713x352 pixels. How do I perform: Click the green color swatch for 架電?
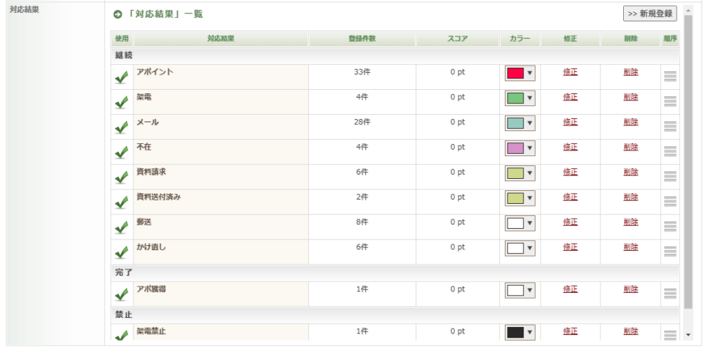coord(515,98)
